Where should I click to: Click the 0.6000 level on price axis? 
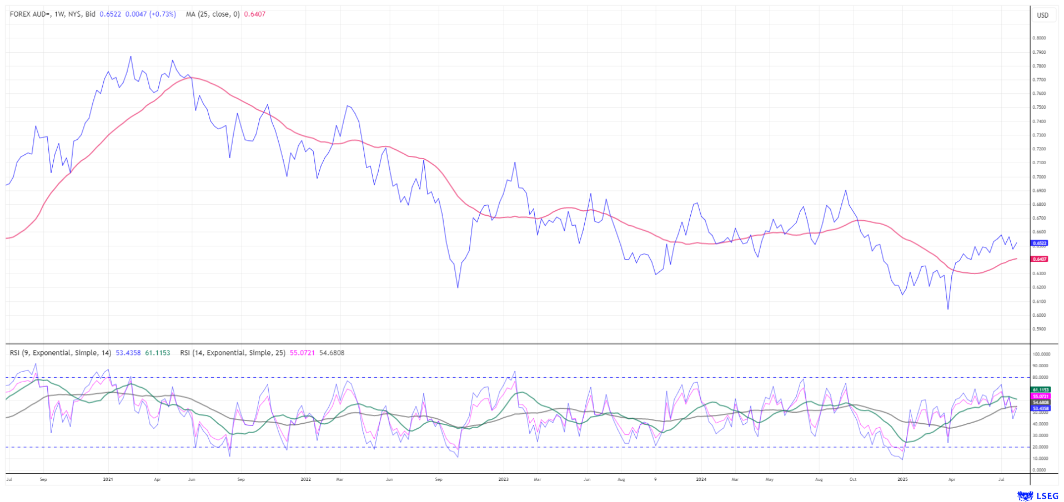pos(1039,315)
